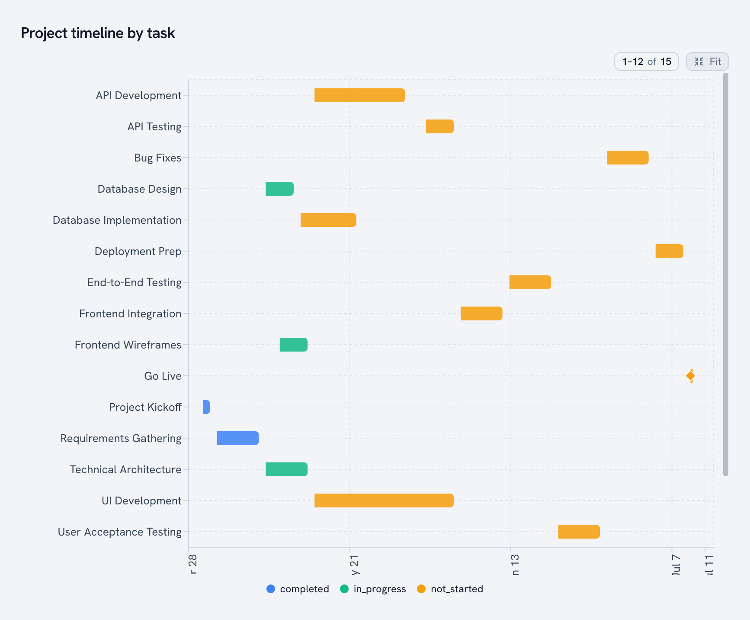
Task: Toggle the not_started legend entry
Action: tap(450, 589)
